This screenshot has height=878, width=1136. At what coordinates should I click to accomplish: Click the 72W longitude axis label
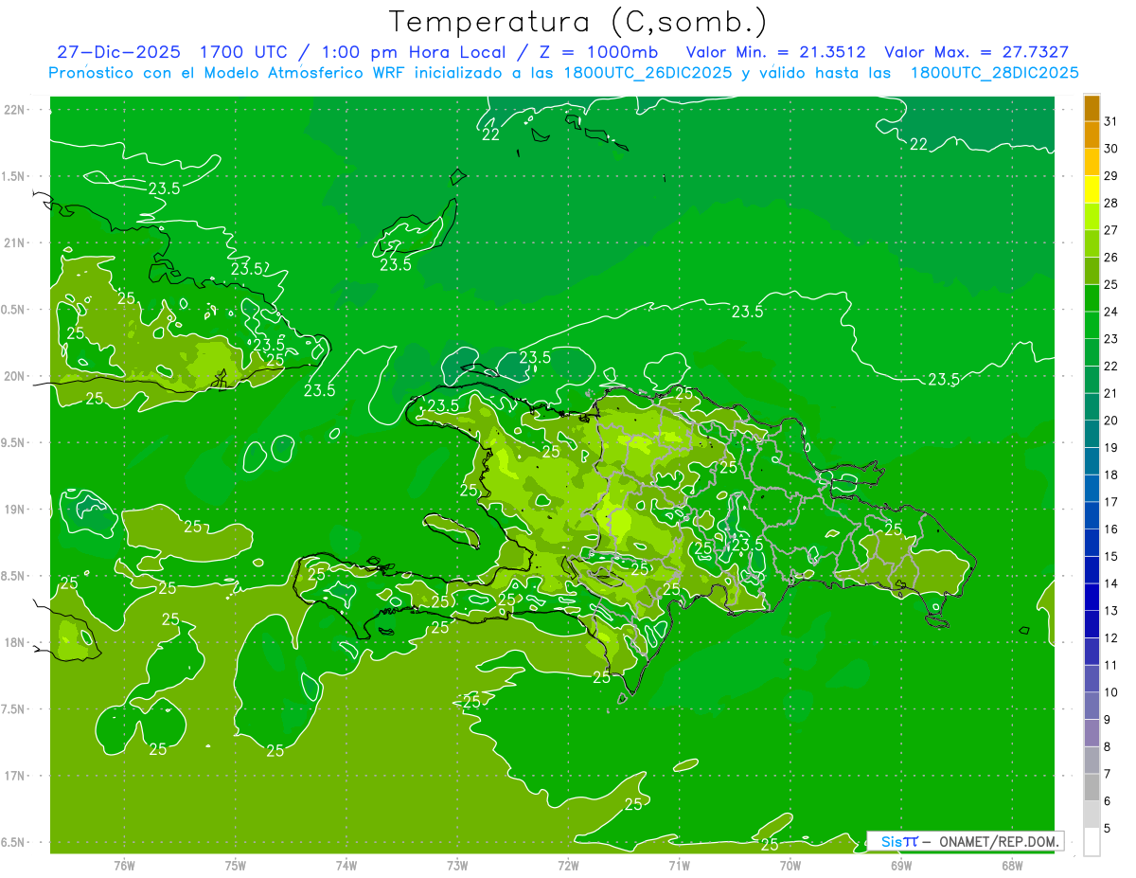pyautogui.click(x=568, y=865)
